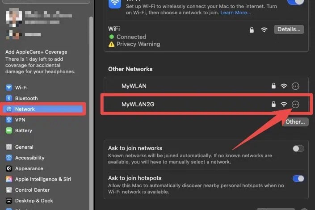
Task: Open Desktop & Dock settings
Action: (34, 201)
